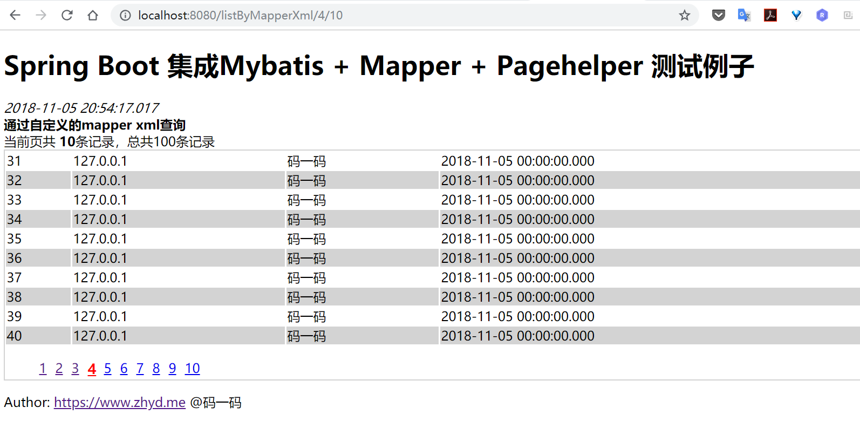Go to page 6 of results
The width and height of the screenshot is (860, 428).
(124, 369)
